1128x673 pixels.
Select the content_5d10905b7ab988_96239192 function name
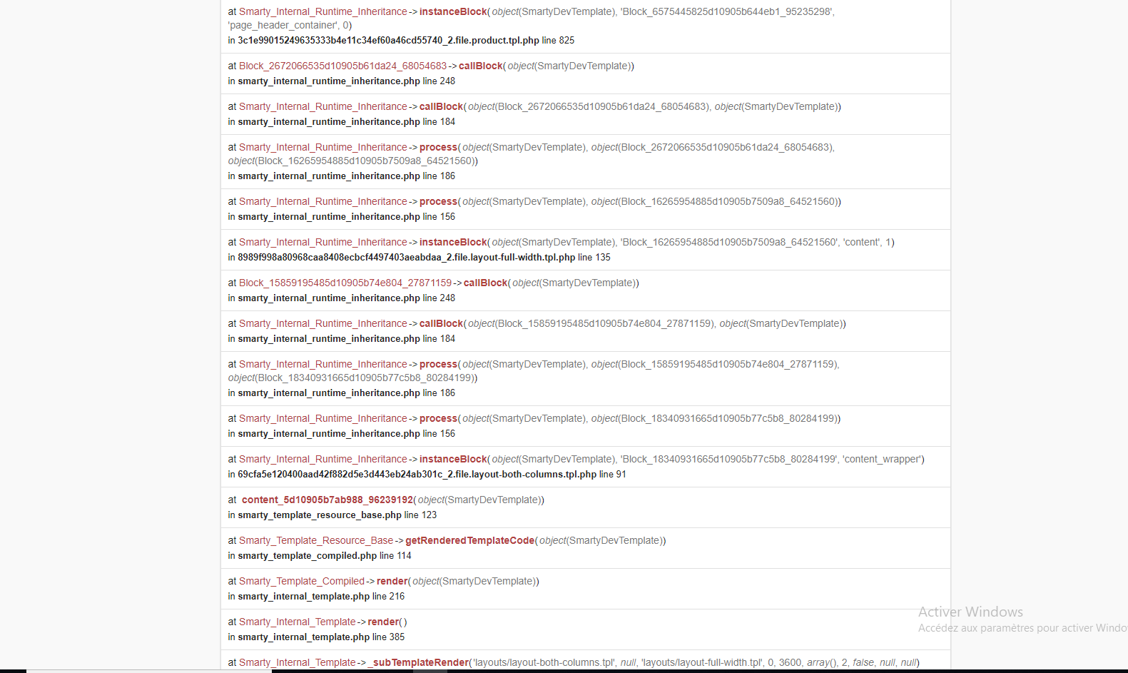(327, 500)
